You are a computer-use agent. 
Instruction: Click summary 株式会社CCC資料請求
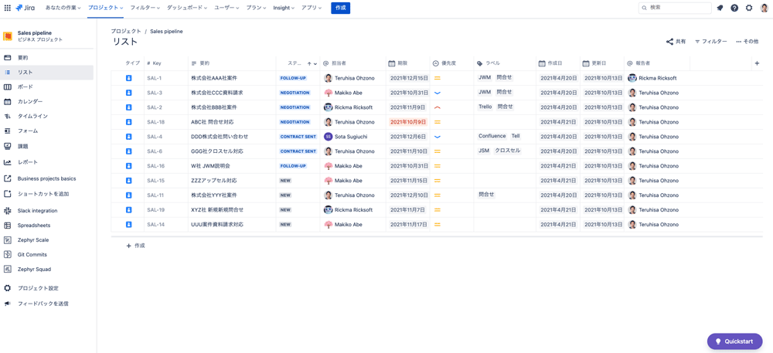[x=217, y=93]
